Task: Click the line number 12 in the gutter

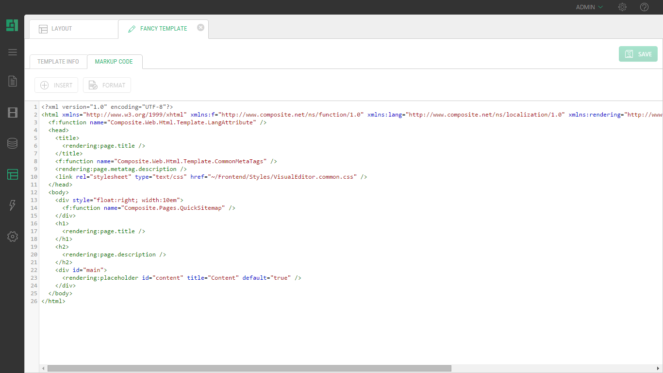Action: (x=34, y=192)
